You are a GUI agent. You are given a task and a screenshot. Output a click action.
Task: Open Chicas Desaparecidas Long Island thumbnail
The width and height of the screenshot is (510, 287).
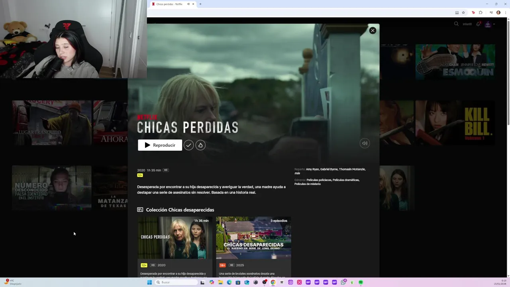click(253, 238)
